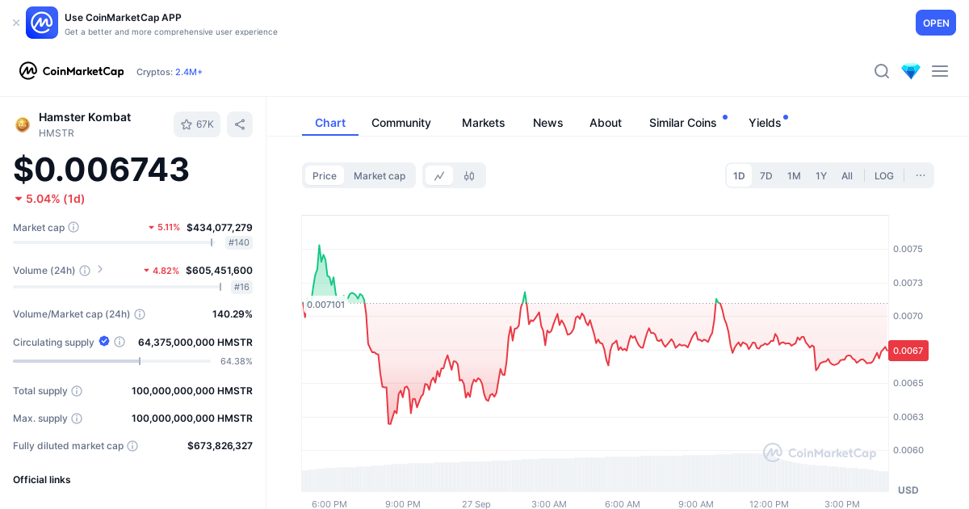Screen dimensions: 969x509
Task: Click the $434,077,279 market cap value
Action: point(220,227)
